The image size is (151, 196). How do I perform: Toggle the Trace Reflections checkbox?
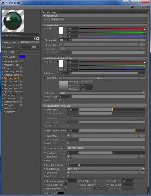66,185
